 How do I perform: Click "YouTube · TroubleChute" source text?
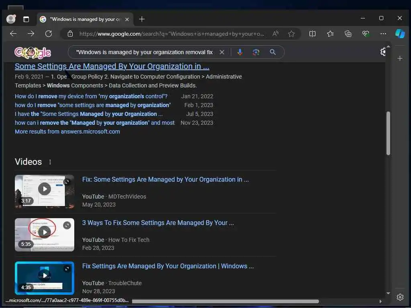point(112,283)
